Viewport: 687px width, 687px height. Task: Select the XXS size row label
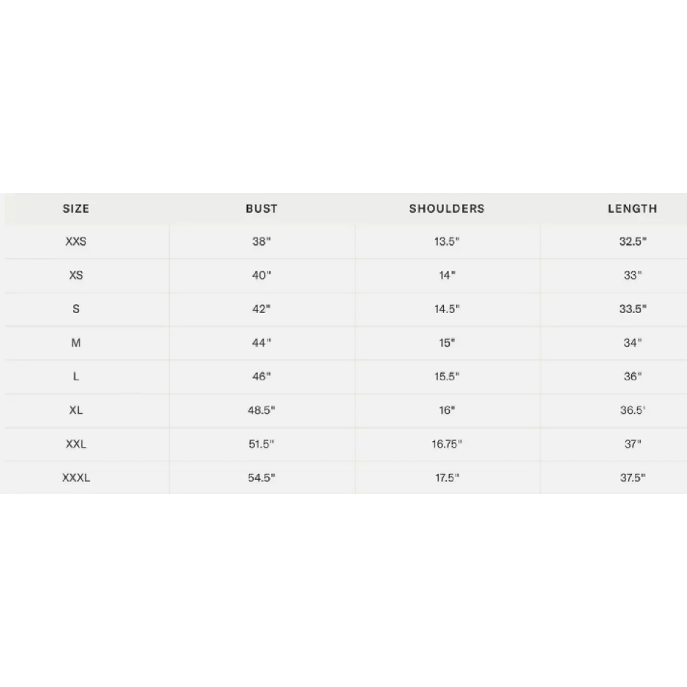click(x=76, y=241)
